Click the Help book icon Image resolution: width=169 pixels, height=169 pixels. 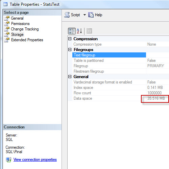click(91, 15)
